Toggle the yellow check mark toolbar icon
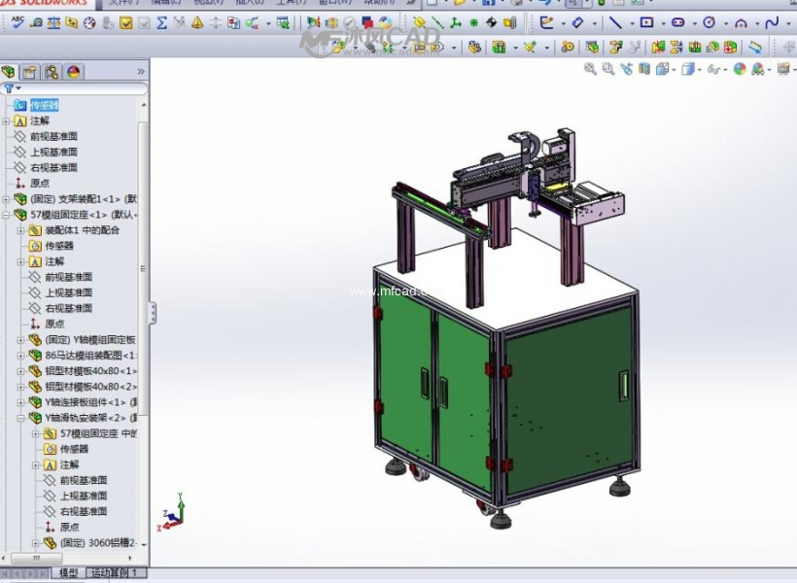Viewport: 797px width, 583px height. (x=126, y=23)
